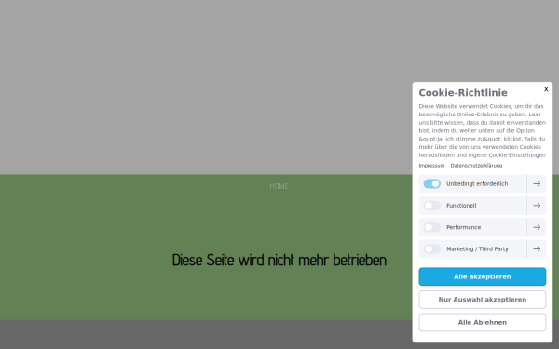Enable Marketing / Third Party cookies switch
This screenshot has width=559, height=349.
point(431,248)
